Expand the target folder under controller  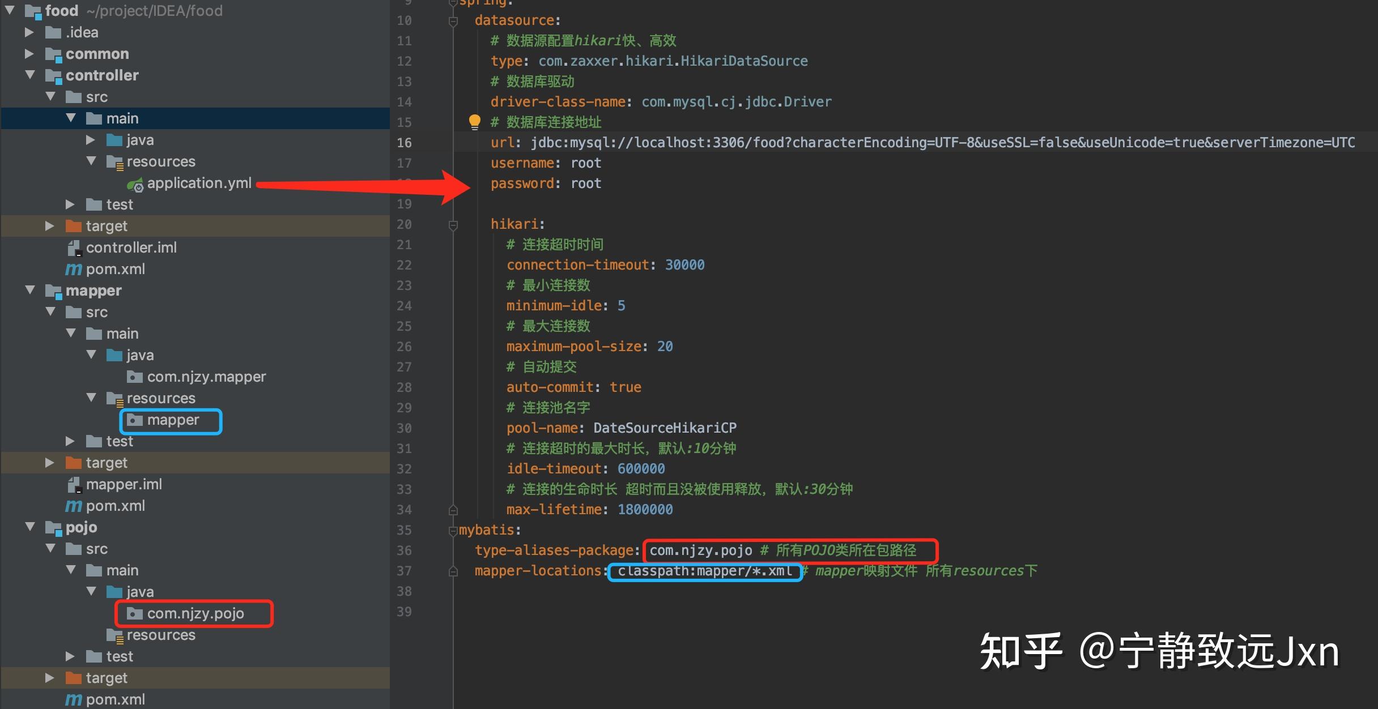coord(49,226)
